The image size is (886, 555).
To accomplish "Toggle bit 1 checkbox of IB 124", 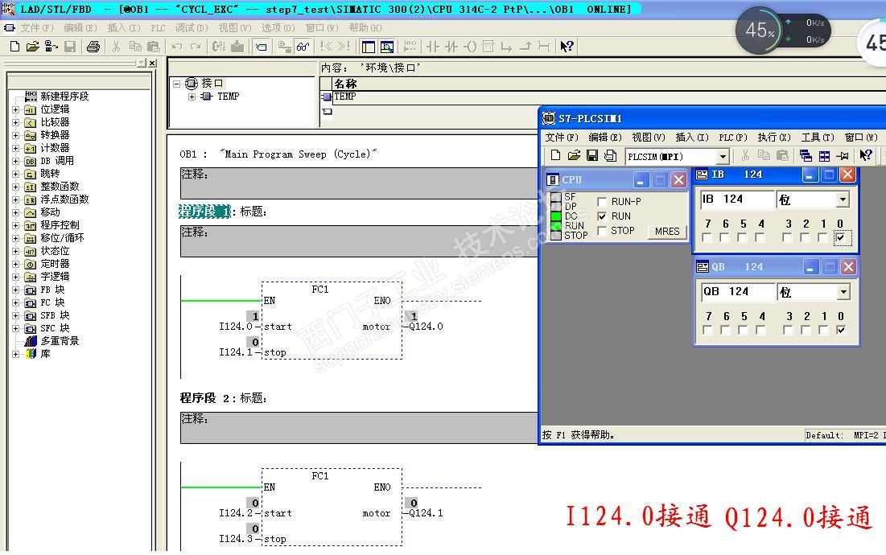I will click(822, 238).
